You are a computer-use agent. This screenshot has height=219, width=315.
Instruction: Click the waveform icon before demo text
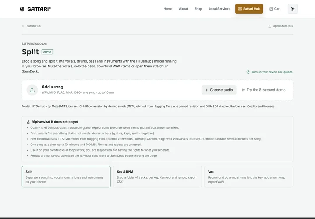(243, 90)
